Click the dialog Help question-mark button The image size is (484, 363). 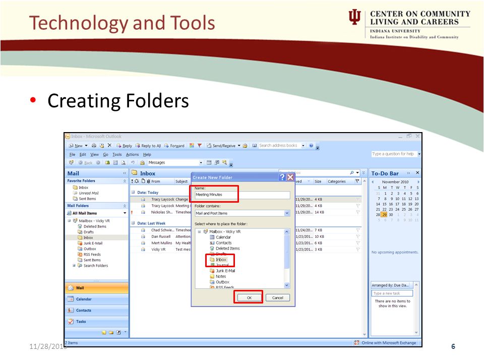coord(282,177)
